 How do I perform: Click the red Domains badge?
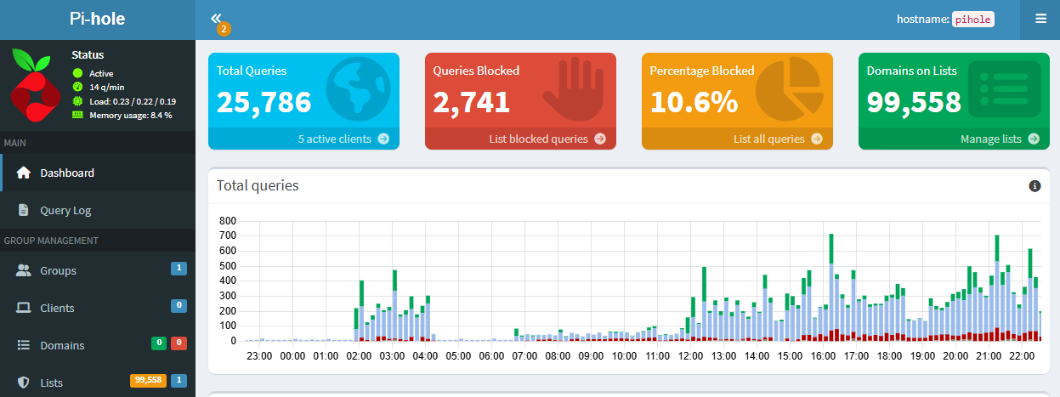coord(179,343)
